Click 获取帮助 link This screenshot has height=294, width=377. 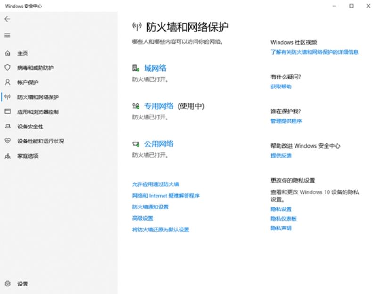pos(281,87)
